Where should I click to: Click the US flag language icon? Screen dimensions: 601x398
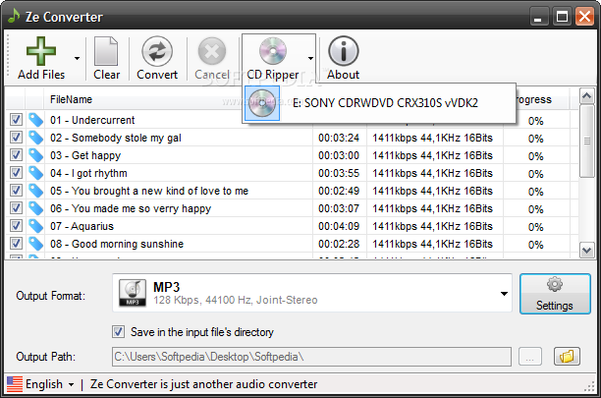point(15,384)
